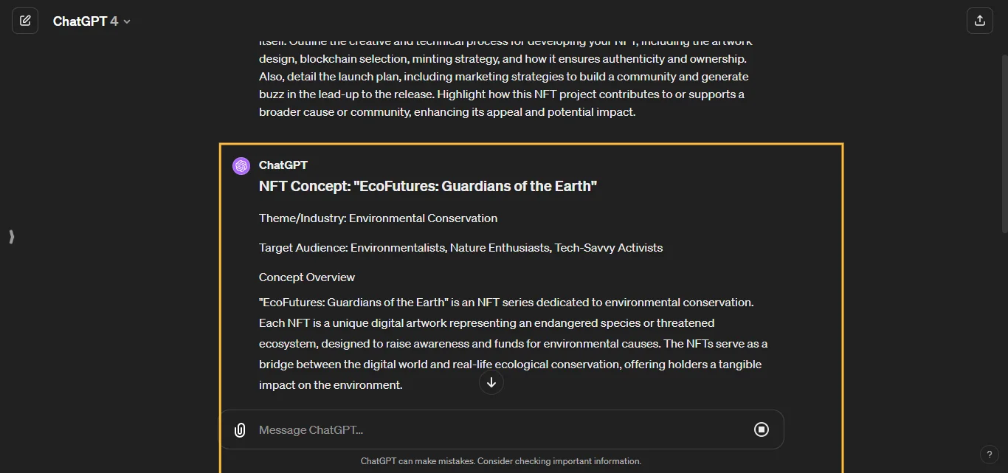Click the Target Audience line in the response

[x=460, y=247]
